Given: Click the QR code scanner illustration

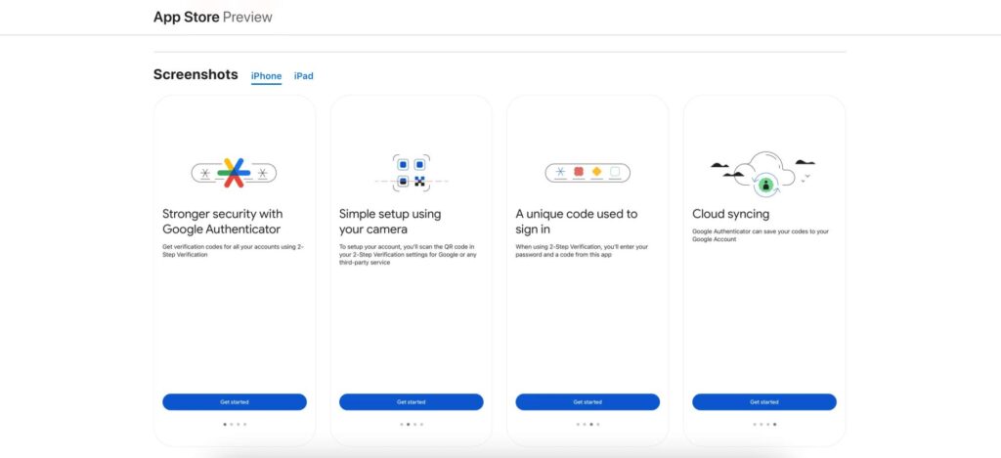Looking at the screenshot, I should (x=412, y=173).
